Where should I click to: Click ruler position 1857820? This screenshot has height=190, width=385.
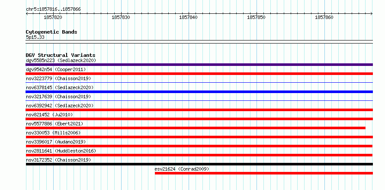point(53,17)
